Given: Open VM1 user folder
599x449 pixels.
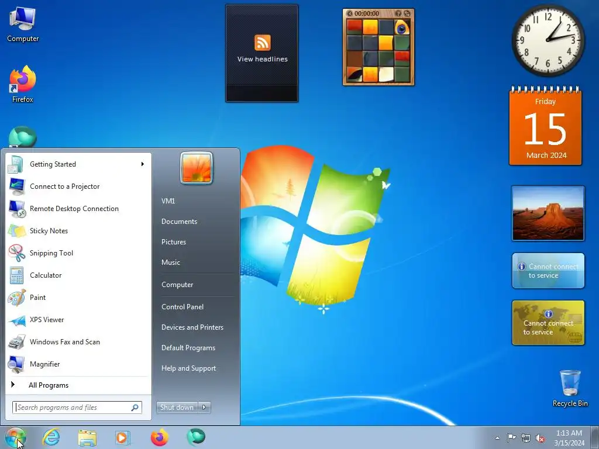Looking at the screenshot, I should 168,201.
